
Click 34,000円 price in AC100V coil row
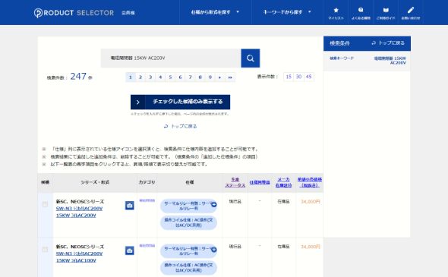tap(311, 247)
